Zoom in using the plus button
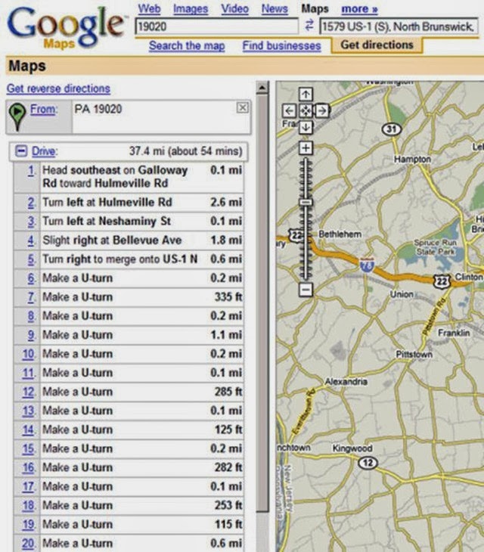The width and height of the screenshot is (484, 552). point(306,147)
